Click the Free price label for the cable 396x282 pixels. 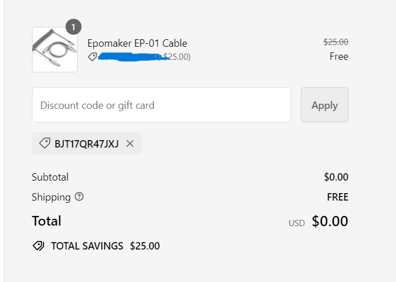(x=338, y=56)
